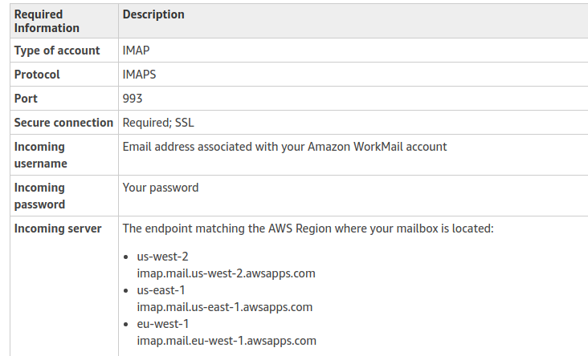Screen dimensions: 588x356
Task: Select the "Incoming password" row label
Action: coord(40,196)
